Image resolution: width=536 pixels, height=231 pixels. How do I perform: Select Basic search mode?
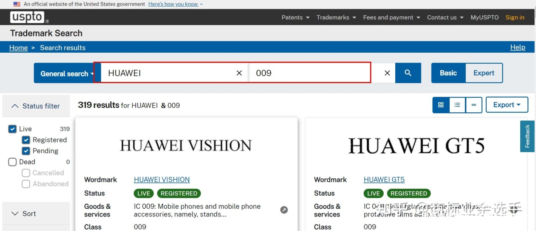point(448,73)
